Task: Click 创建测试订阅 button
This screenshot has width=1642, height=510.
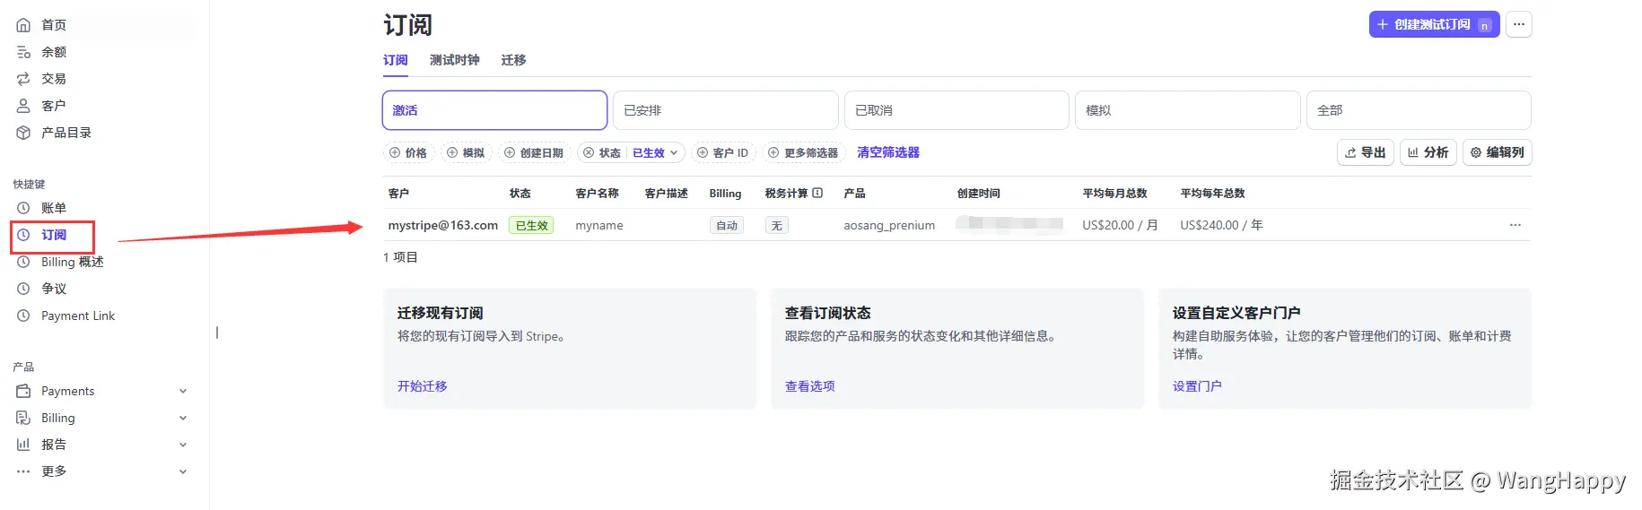Action: 1434,24
